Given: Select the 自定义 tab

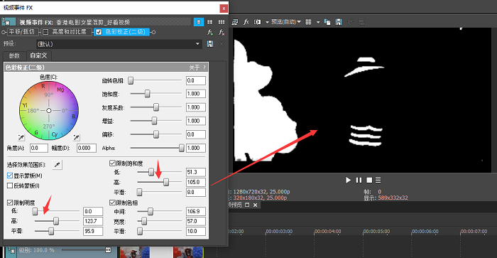Looking at the screenshot, I should [38, 55].
